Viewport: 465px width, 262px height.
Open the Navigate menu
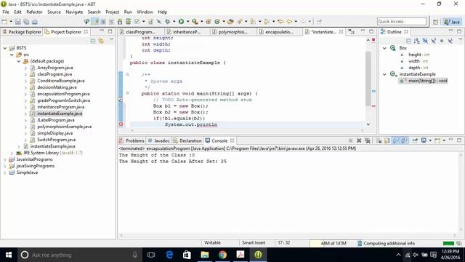(x=74, y=12)
